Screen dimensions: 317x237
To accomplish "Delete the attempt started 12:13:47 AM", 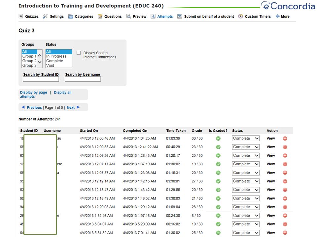I will tap(285, 190).
